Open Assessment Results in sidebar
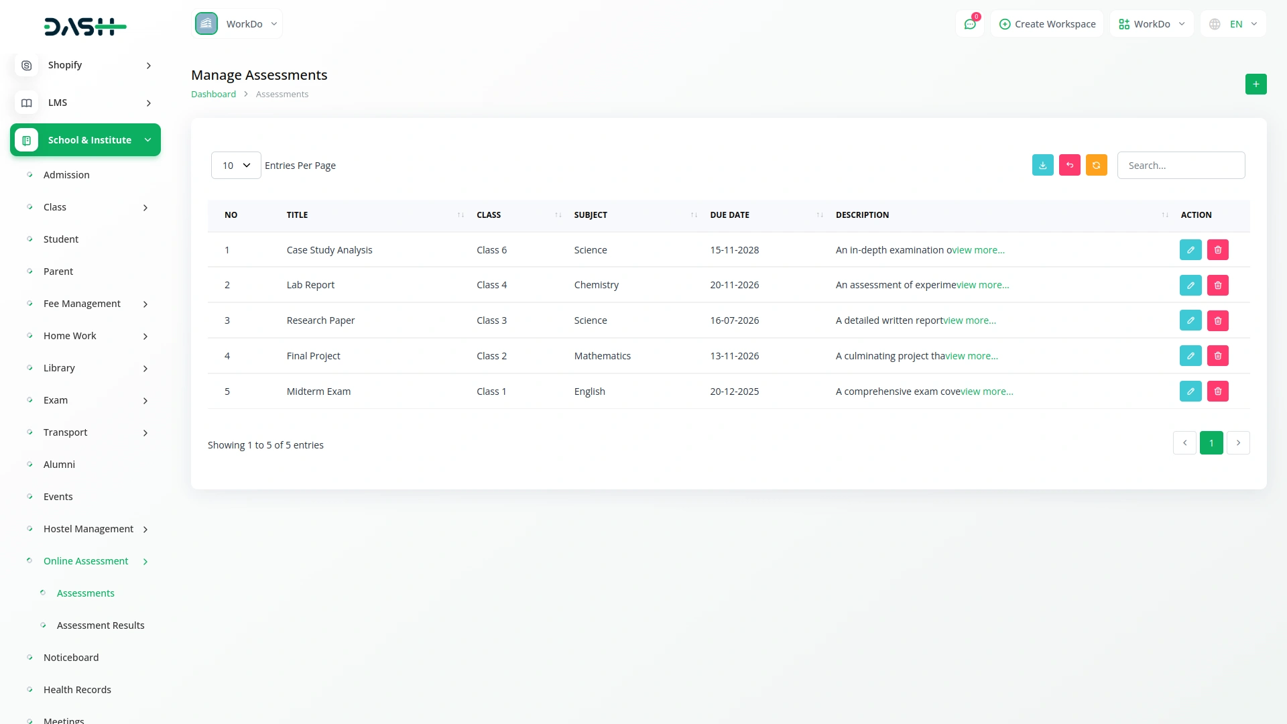The height and width of the screenshot is (724, 1287). pyautogui.click(x=101, y=625)
